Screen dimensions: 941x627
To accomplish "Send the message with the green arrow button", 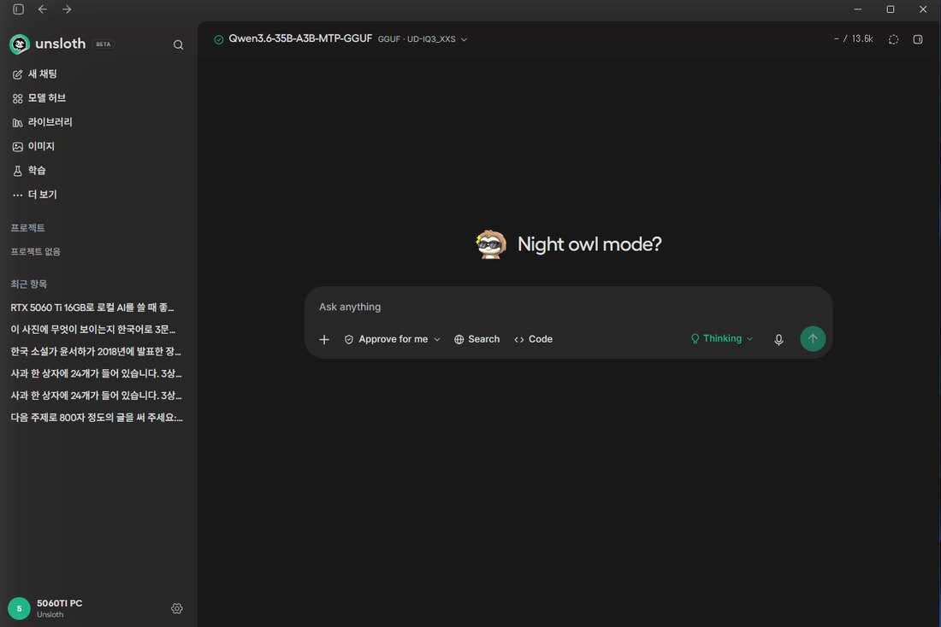I will [x=813, y=338].
